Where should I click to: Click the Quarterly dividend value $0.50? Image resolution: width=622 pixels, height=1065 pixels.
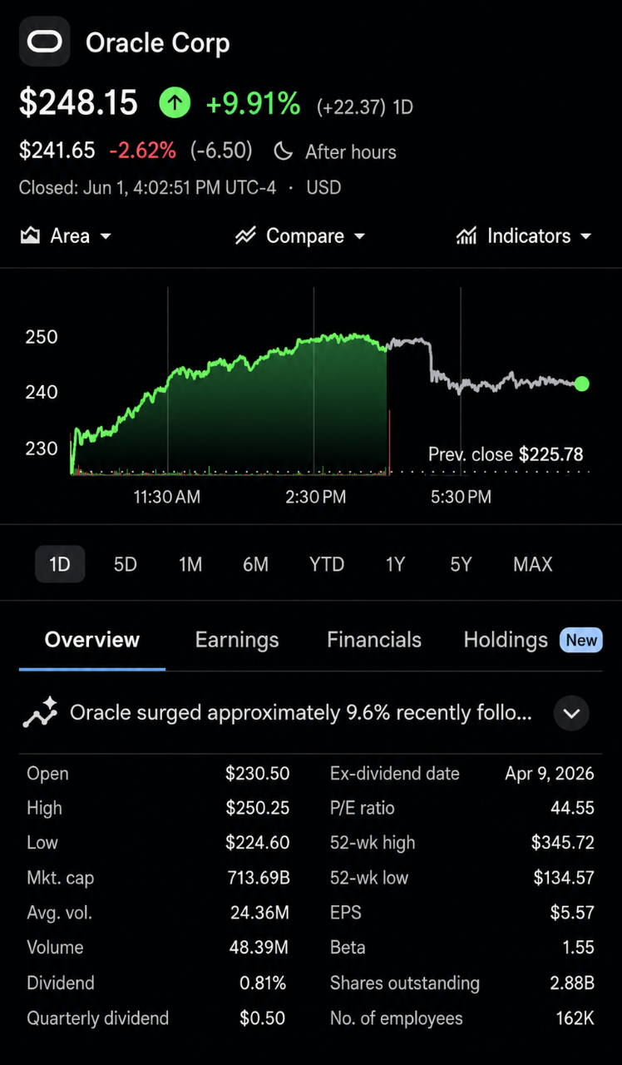click(x=263, y=1018)
